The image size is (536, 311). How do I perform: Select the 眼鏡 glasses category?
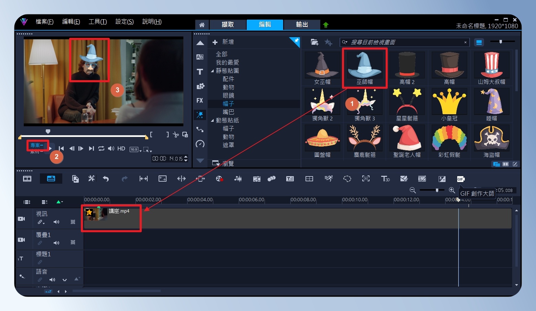[228, 96]
